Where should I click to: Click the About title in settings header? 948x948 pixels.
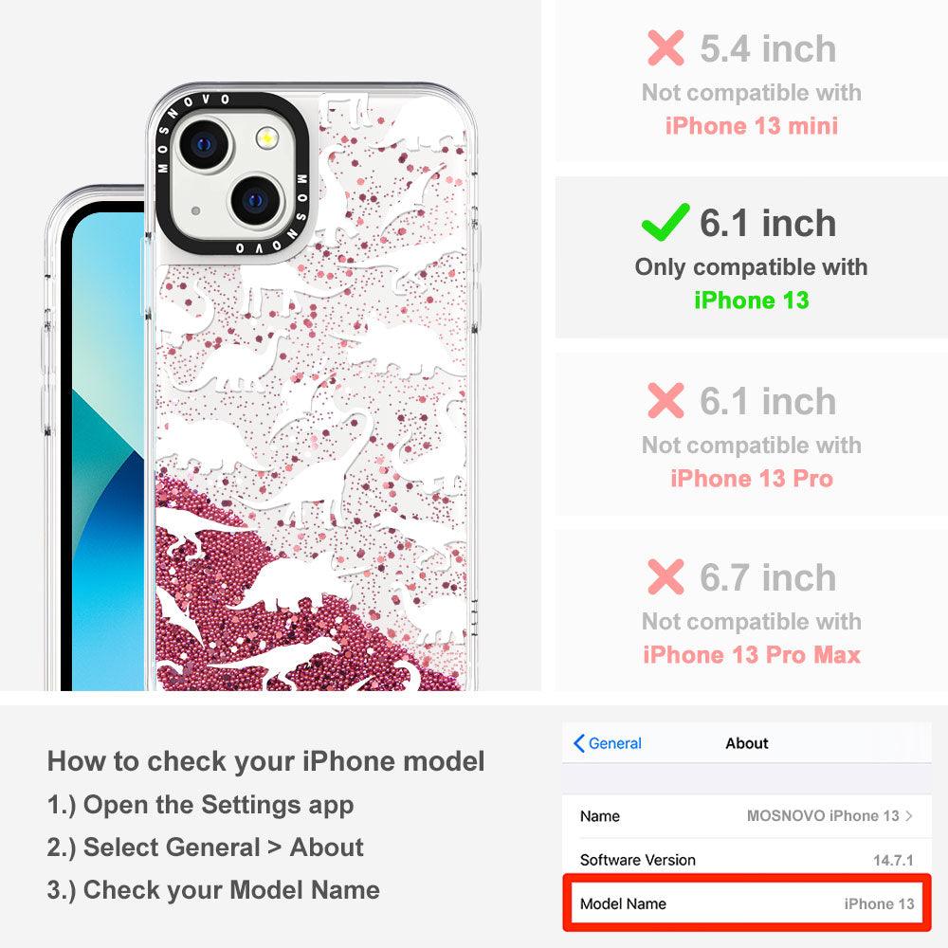[747, 743]
